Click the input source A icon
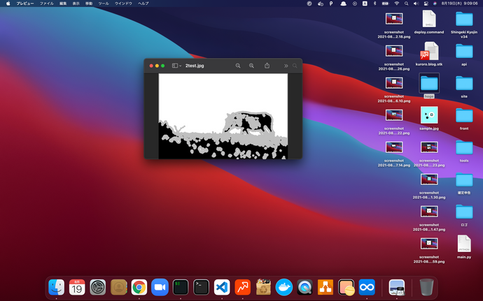This screenshot has height=301, width=483. [365, 3]
